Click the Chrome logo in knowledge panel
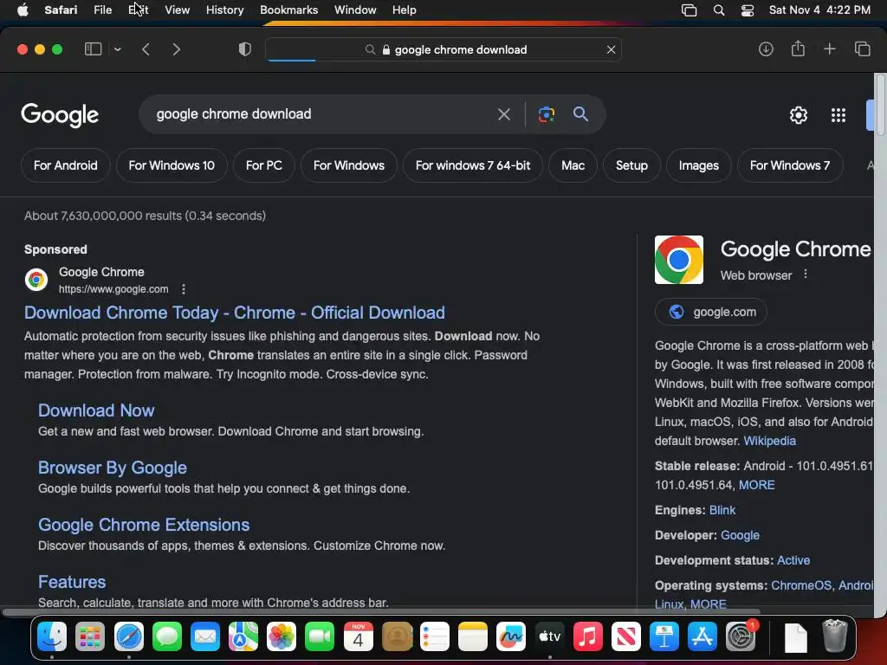 tap(679, 260)
